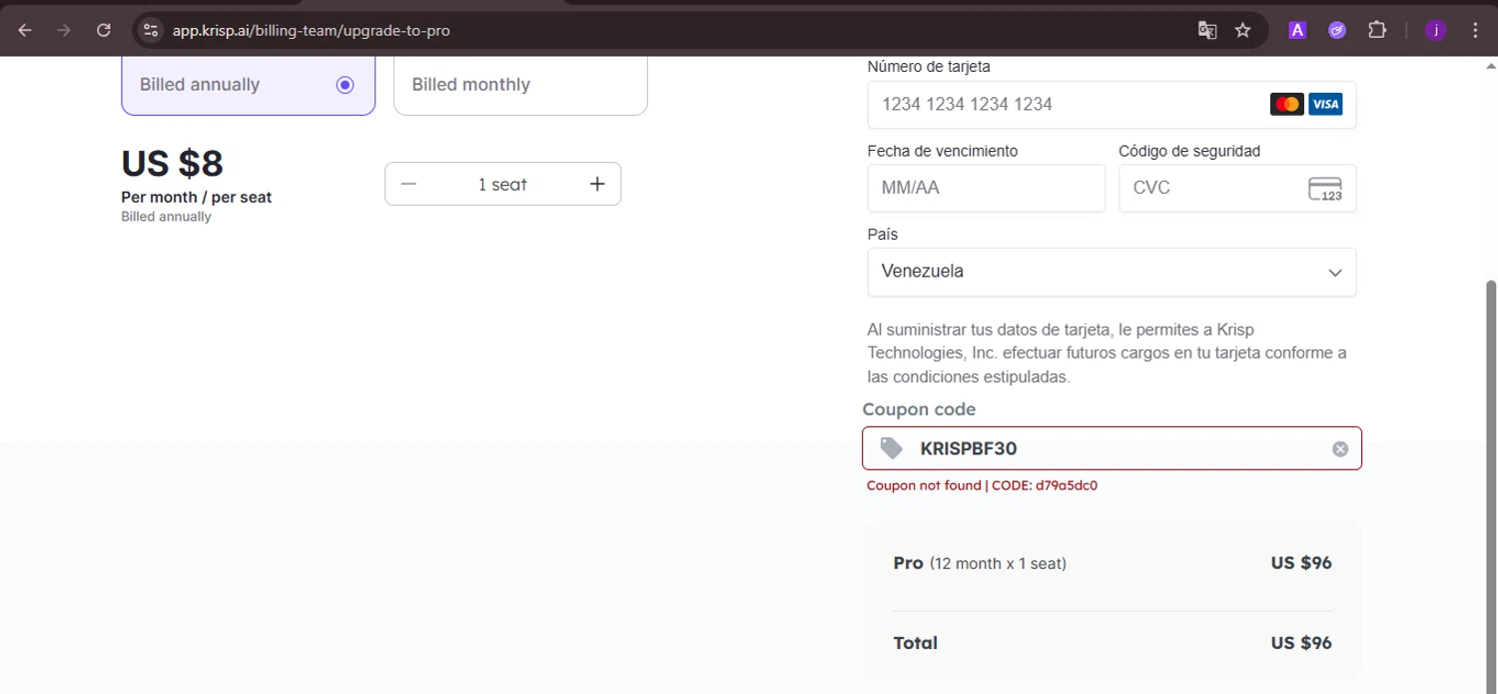Image resolution: width=1498 pixels, height=694 pixels.
Task: Open the Chrome profile avatar
Action: [1436, 30]
